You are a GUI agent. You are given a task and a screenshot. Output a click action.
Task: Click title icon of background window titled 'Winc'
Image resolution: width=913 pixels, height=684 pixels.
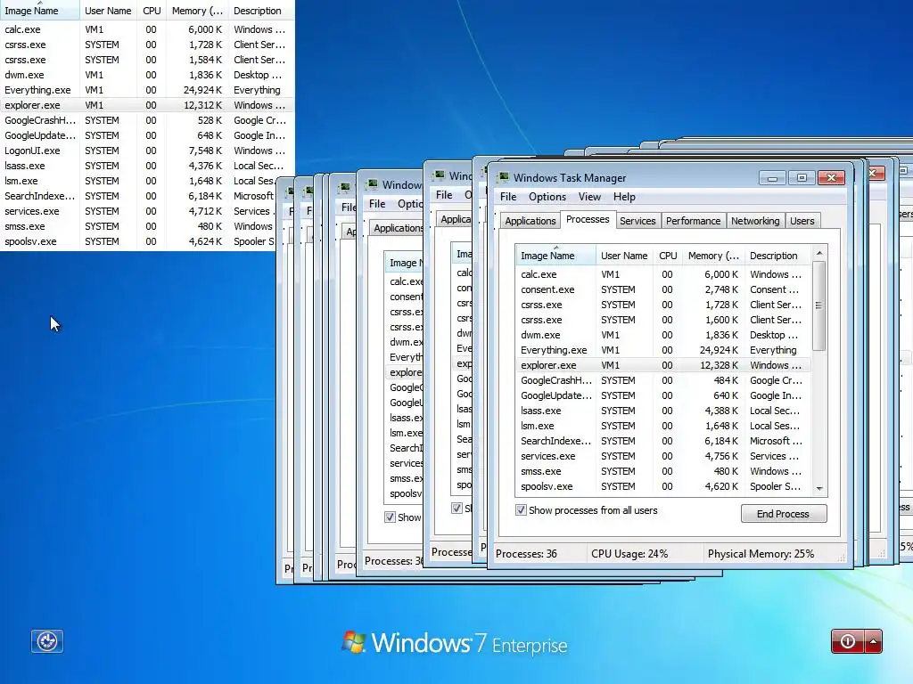tap(439, 175)
